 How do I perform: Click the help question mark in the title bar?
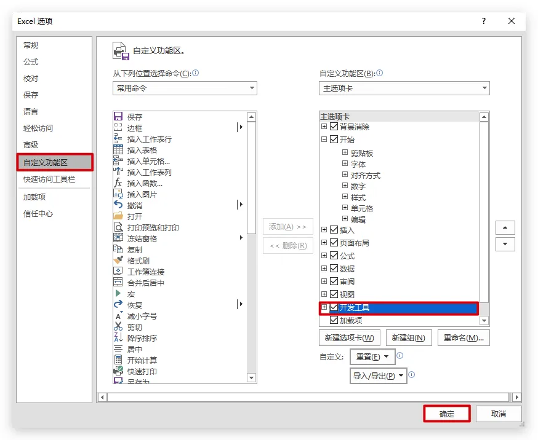pos(484,21)
